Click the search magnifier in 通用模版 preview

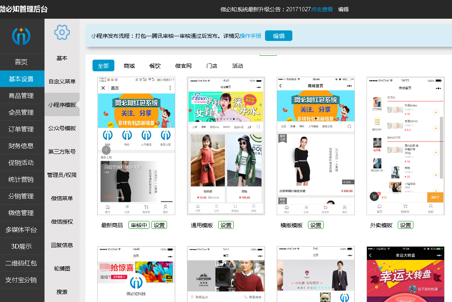click(258, 127)
